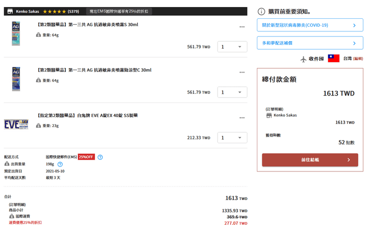Open the three-dot menu for EVE A錠EX
This screenshot has width=375, height=229.
click(242, 118)
